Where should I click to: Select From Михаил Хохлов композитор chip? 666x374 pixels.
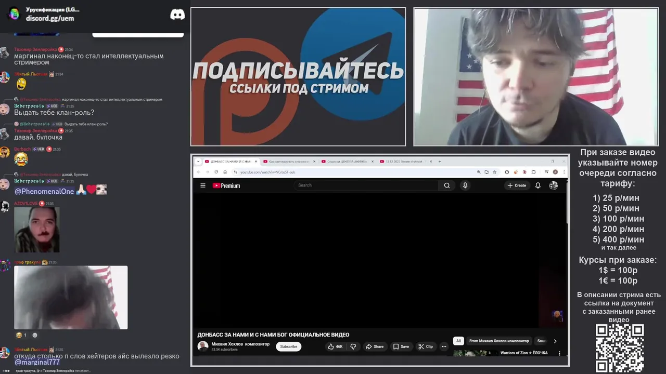click(499, 341)
